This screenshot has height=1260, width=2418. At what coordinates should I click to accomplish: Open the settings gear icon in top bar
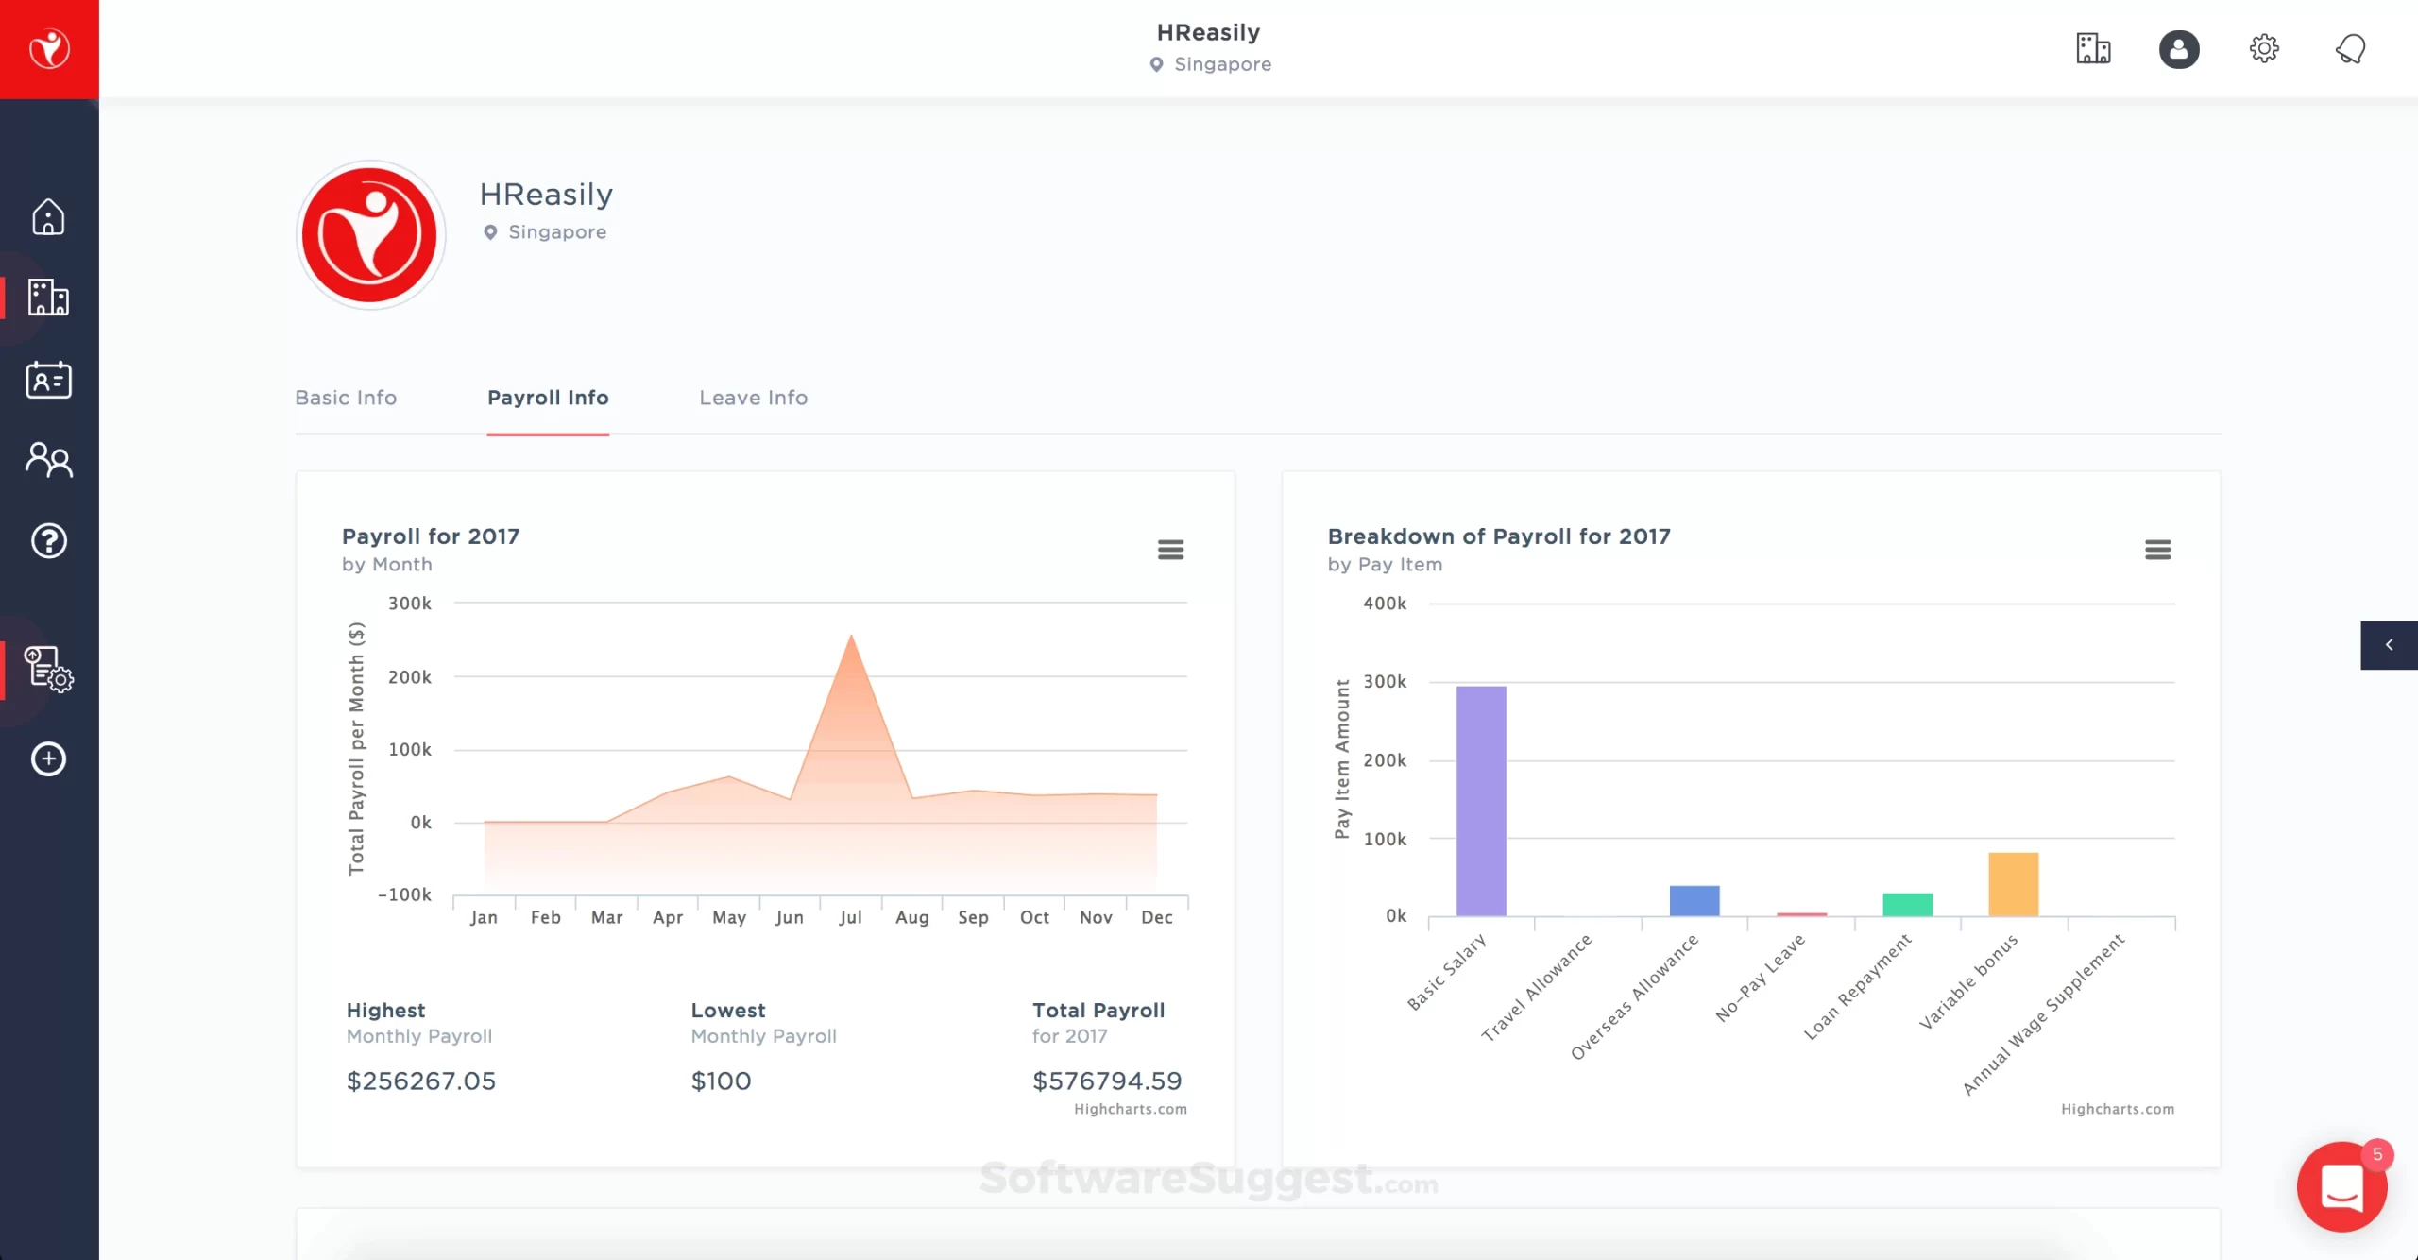tap(2264, 48)
